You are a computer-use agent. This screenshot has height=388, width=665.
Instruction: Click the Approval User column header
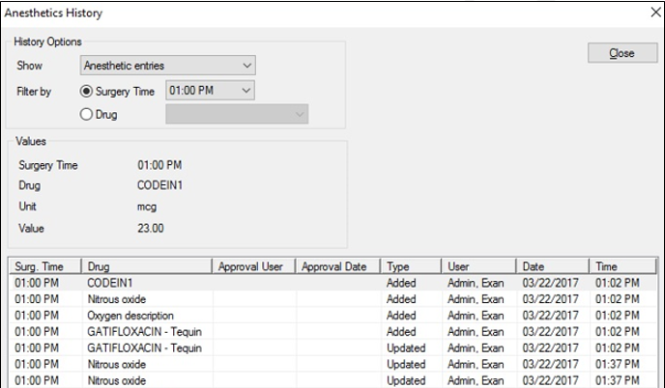(x=254, y=265)
